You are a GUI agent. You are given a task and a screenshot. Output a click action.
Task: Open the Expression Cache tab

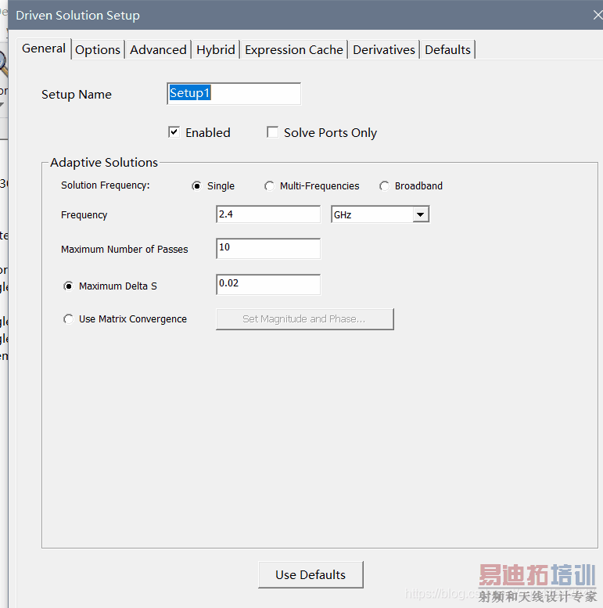294,50
